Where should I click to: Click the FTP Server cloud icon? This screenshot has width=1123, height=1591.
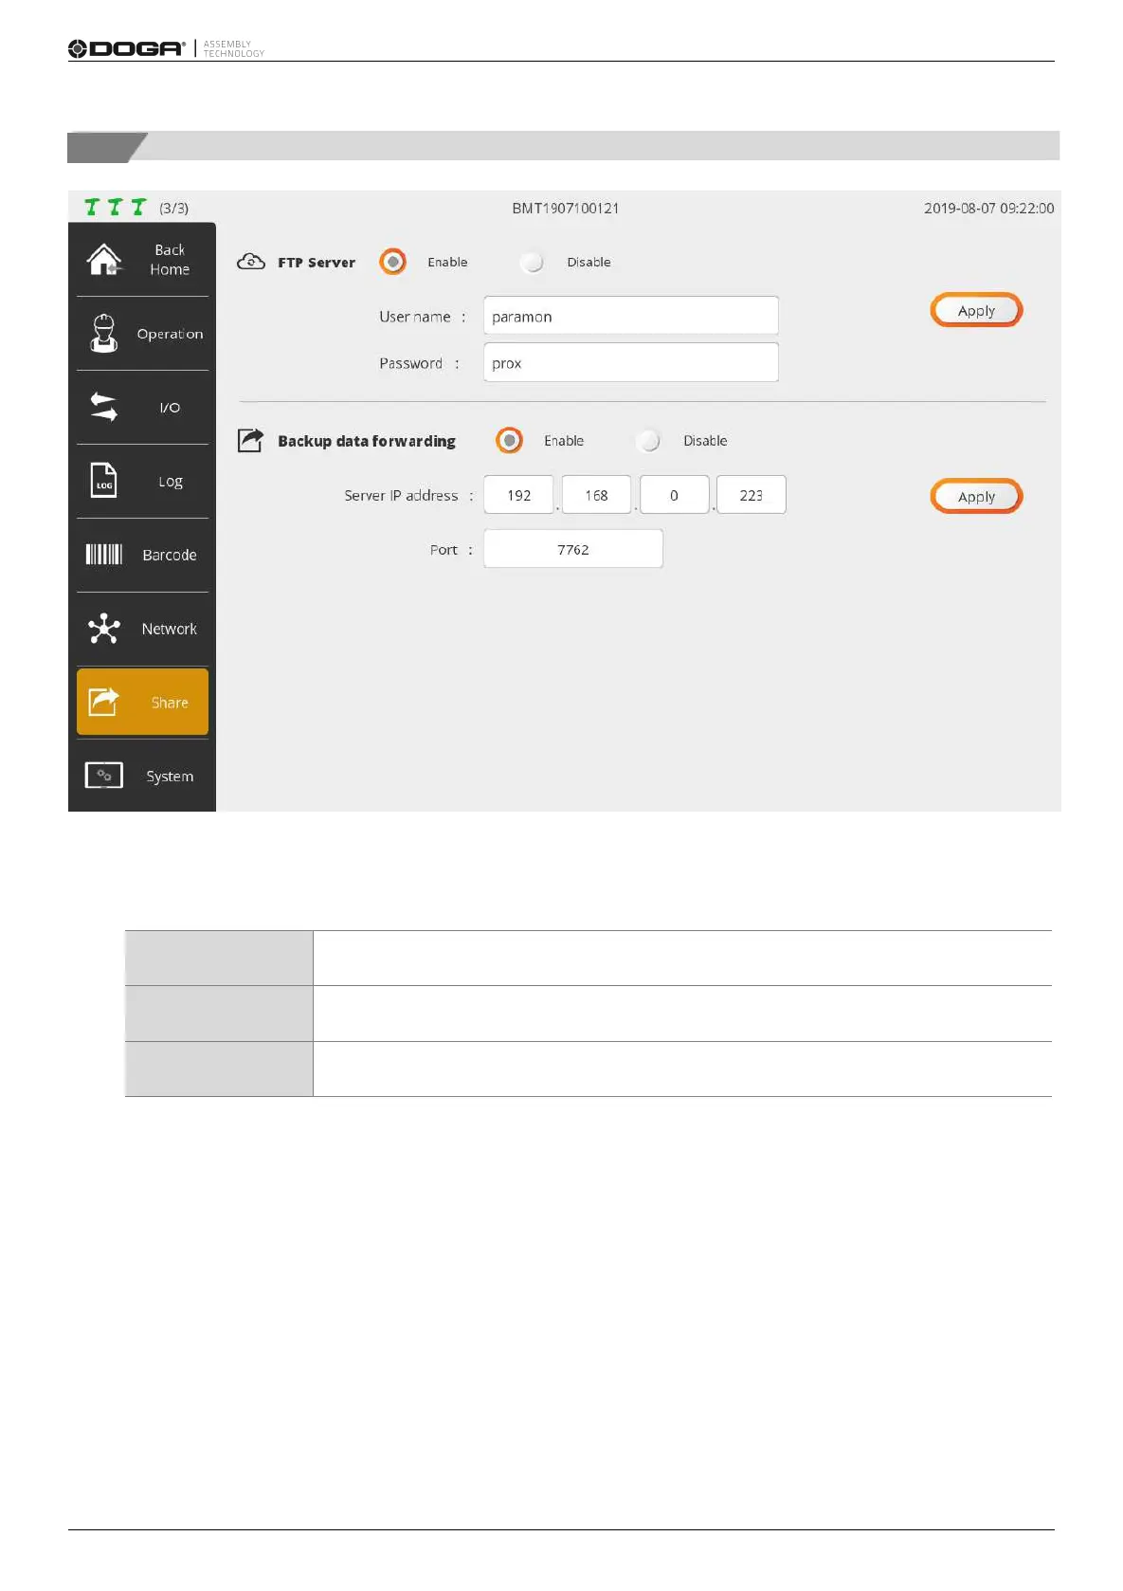click(251, 262)
